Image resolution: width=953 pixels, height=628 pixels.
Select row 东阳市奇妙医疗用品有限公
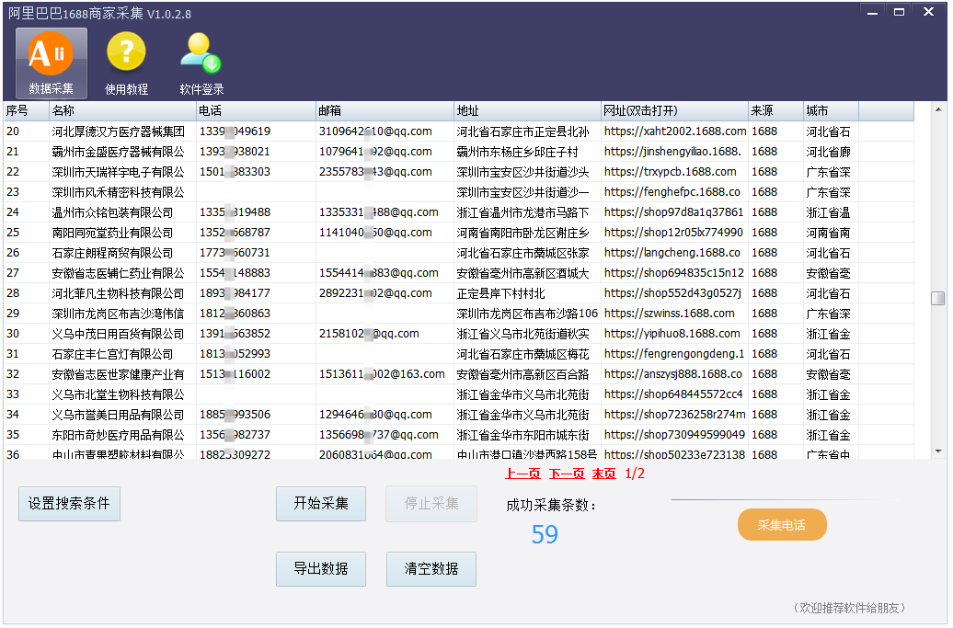(x=459, y=435)
